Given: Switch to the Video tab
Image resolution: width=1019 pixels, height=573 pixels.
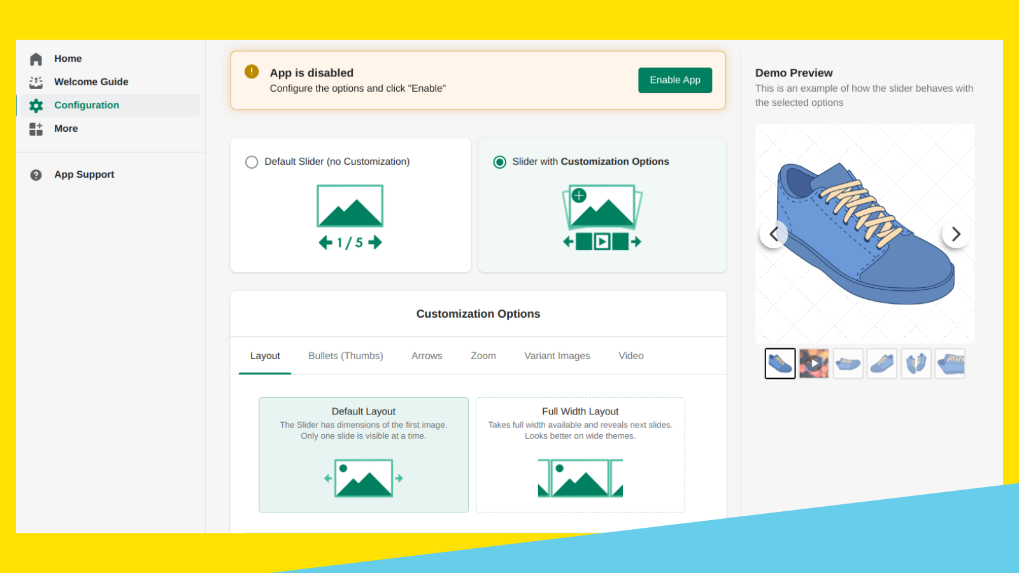Looking at the screenshot, I should (631, 355).
